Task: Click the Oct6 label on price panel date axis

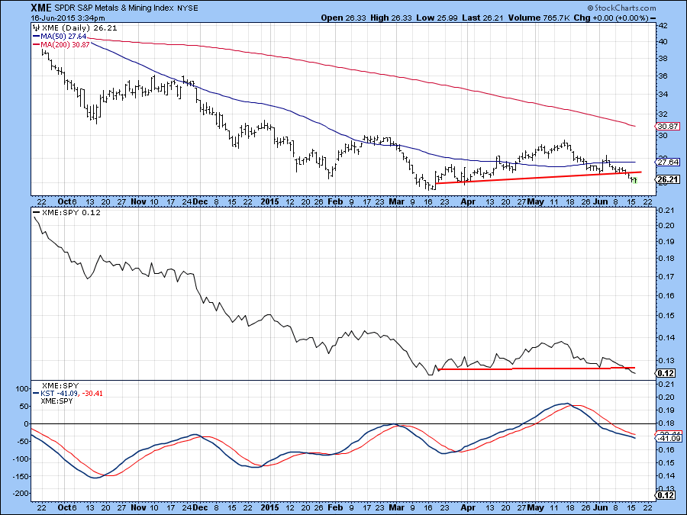Action: pyautogui.click(x=67, y=201)
